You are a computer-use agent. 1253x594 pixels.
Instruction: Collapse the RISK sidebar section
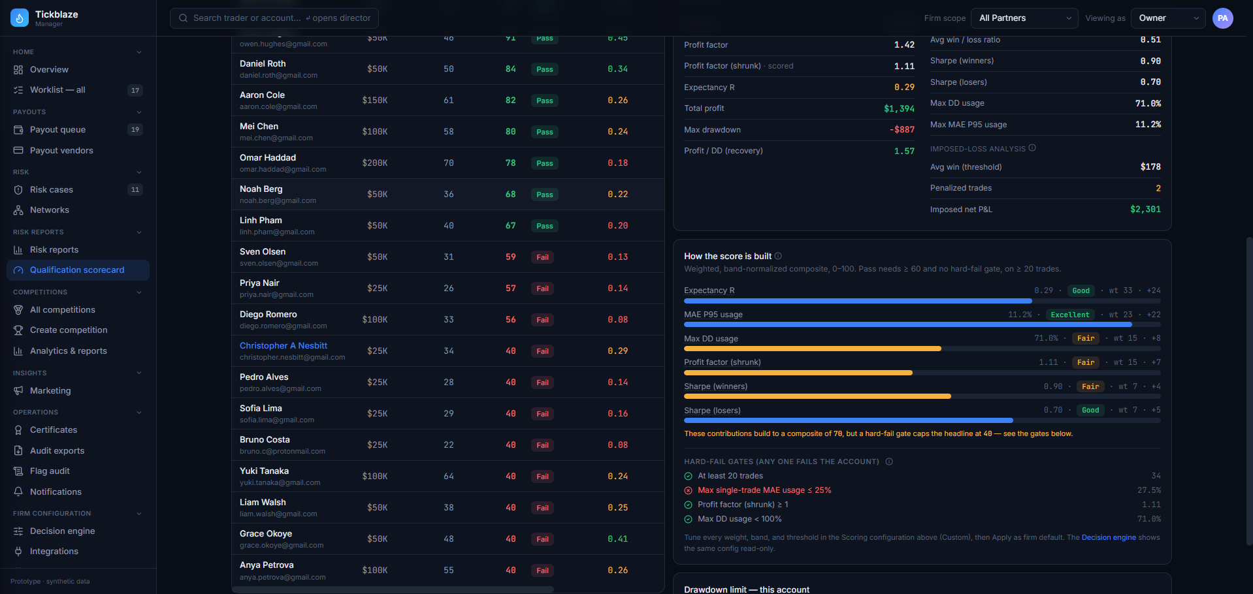tap(139, 172)
